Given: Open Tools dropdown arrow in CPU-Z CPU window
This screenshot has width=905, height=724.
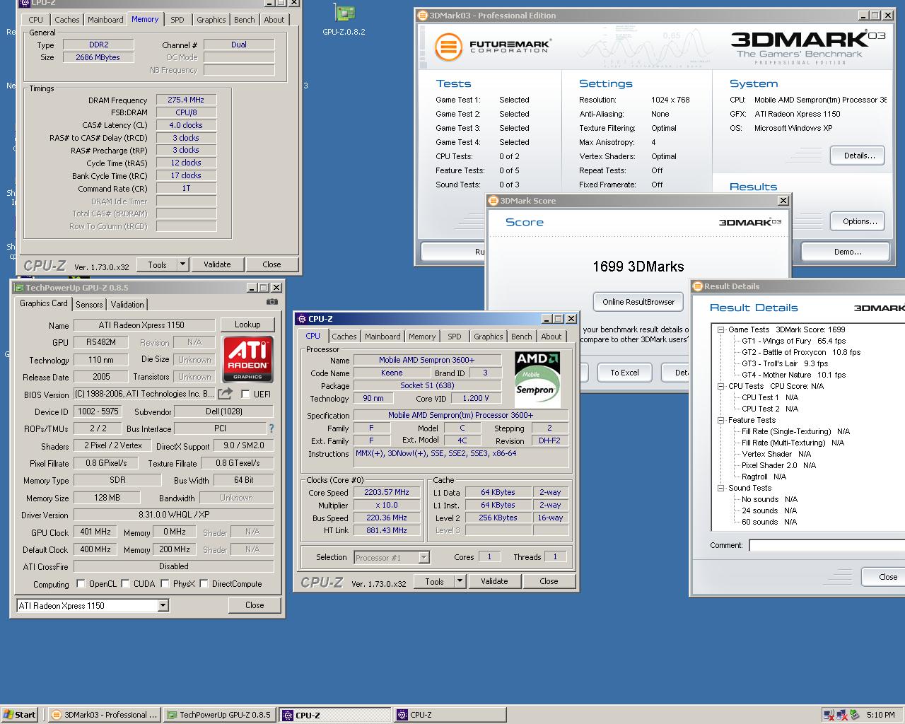Looking at the screenshot, I should (x=460, y=581).
